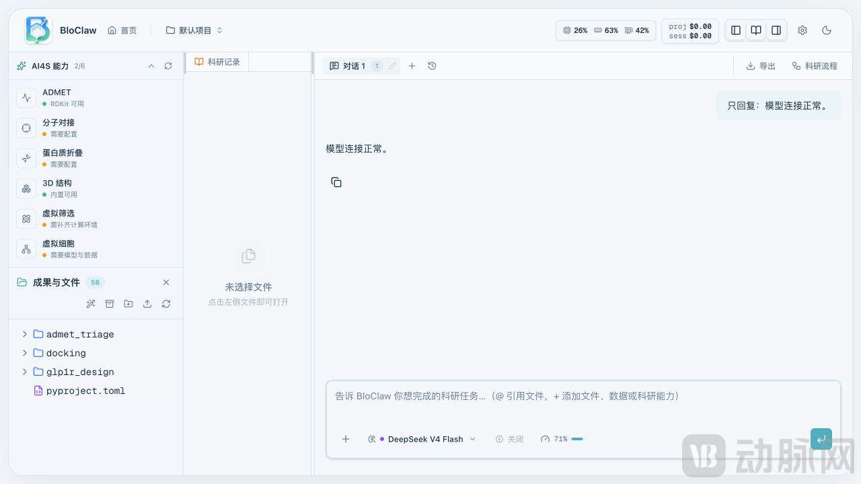Open the 默认项目 project dropdown
This screenshot has width=861, height=484.
[x=194, y=30]
